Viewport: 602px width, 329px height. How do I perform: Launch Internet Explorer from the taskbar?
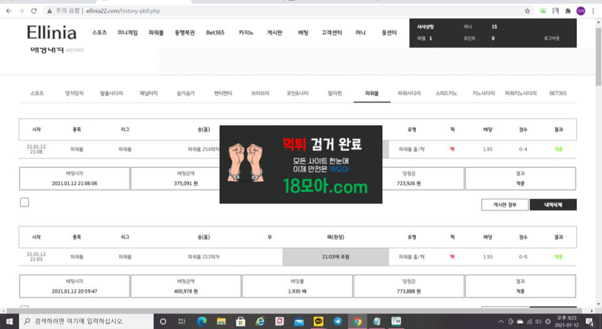click(x=260, y=321)
